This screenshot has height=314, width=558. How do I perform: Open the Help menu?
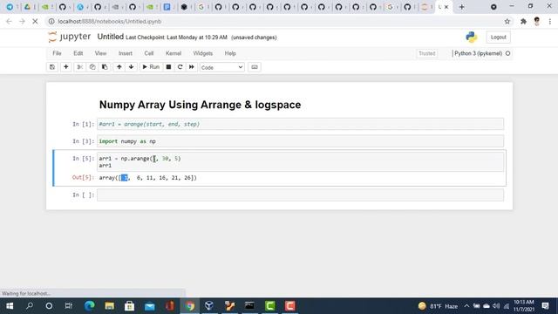tap(230, 53)
